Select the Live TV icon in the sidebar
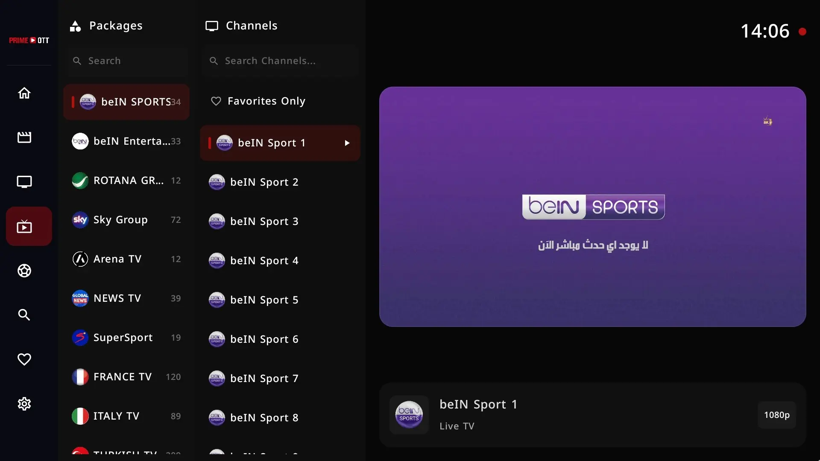The height and width of the screenshot is (461, 820). pos(29,226)
